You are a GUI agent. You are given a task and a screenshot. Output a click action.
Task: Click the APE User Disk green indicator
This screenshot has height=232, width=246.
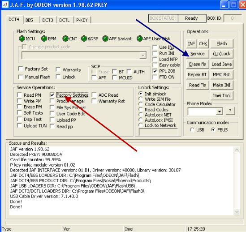(x=139, y=39)
